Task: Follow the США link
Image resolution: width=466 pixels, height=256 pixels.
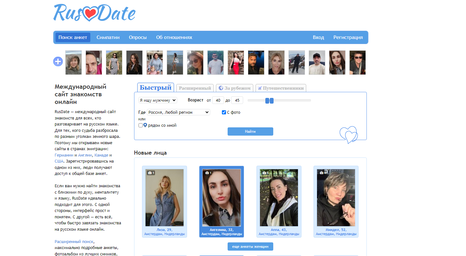Action: click(x=59, y=161)
